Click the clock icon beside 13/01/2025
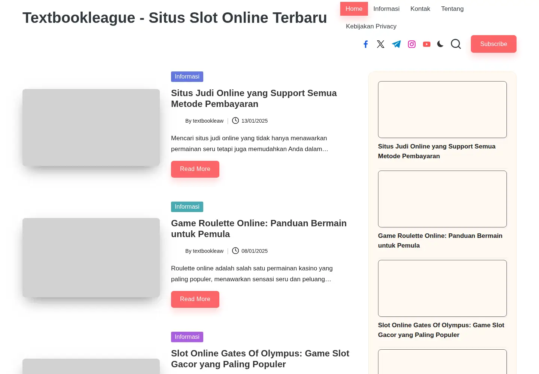This screenshot has width=539, height=374. (x=235, y=120)
